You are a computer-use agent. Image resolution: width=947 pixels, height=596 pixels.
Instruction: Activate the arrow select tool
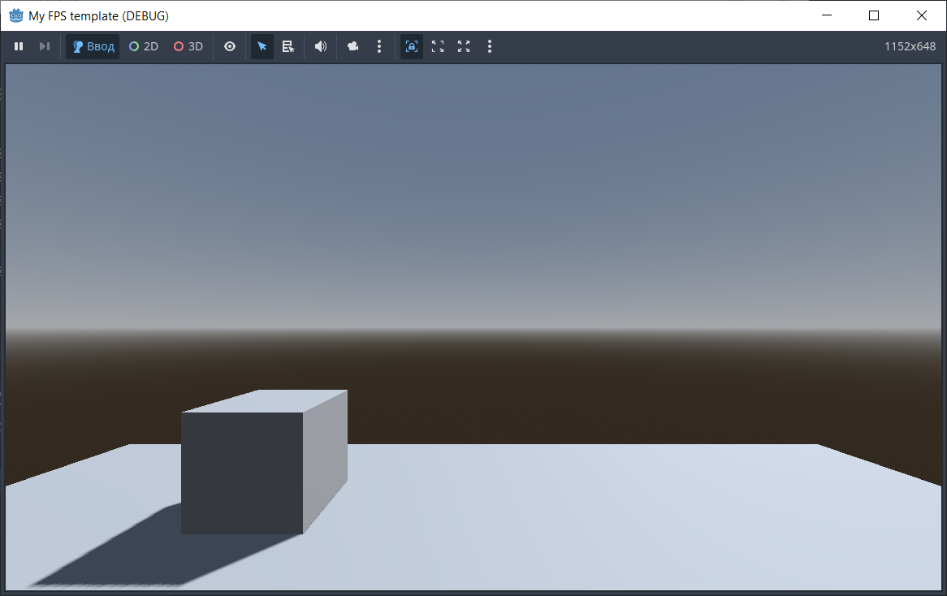262,47
